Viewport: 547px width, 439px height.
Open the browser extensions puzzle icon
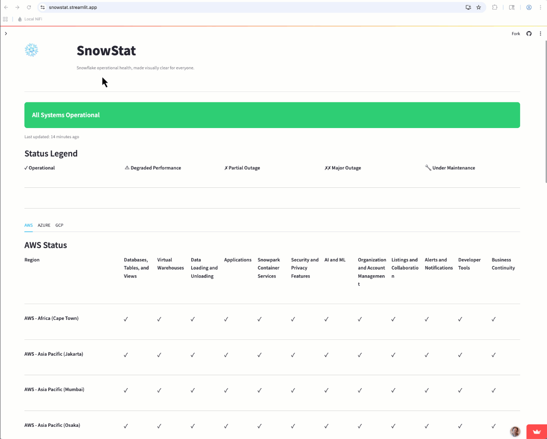click(x=495, y=7)
